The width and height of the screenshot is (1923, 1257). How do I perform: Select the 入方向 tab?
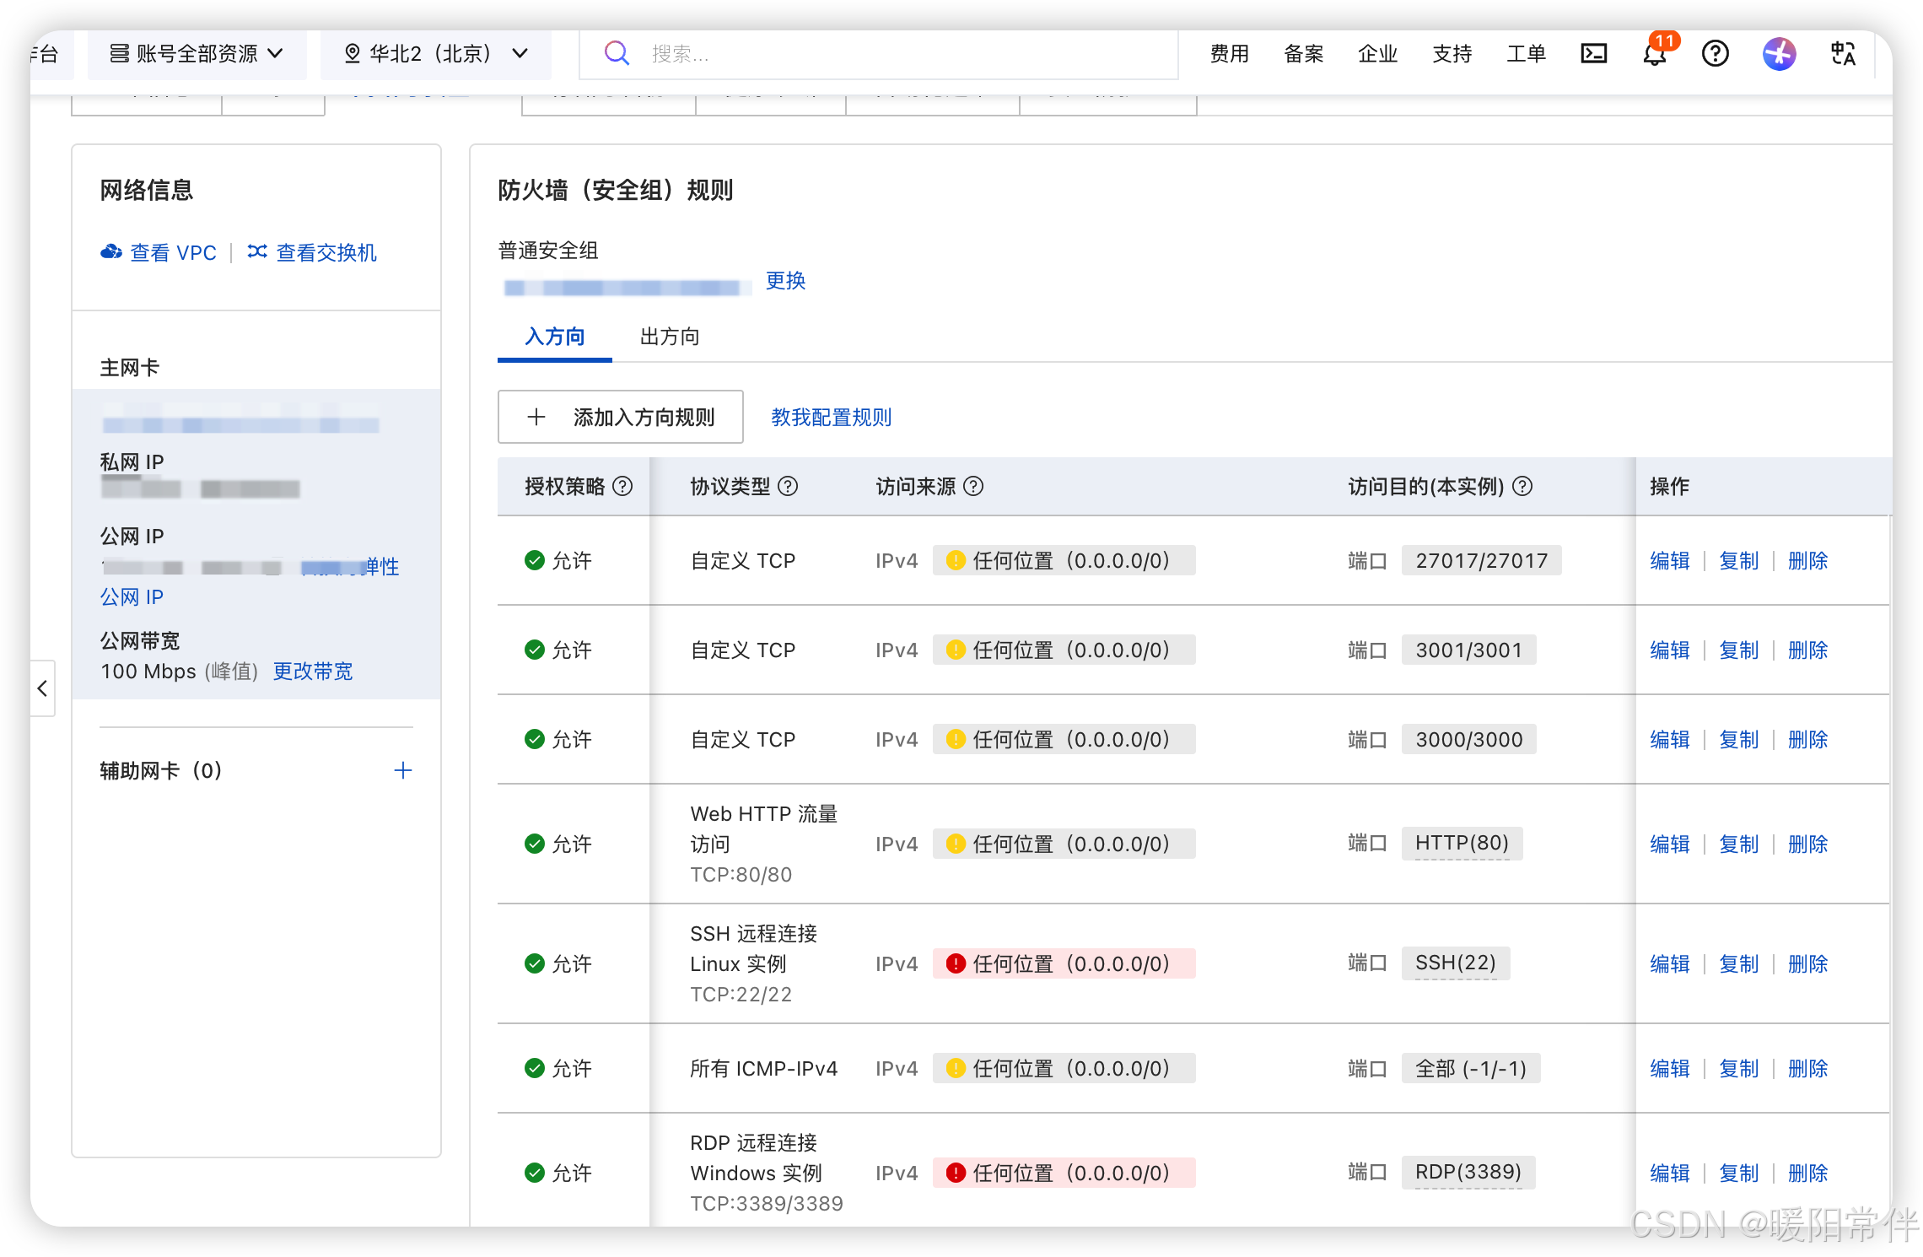(554, 337)
